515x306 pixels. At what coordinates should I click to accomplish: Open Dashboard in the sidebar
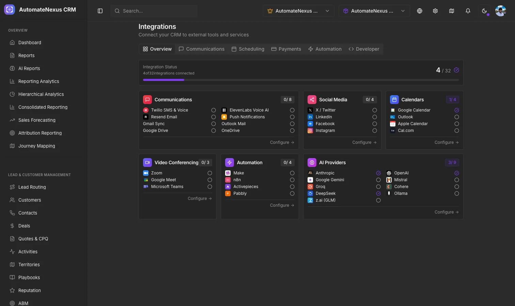pyautogui.click(x=44, y=42)
